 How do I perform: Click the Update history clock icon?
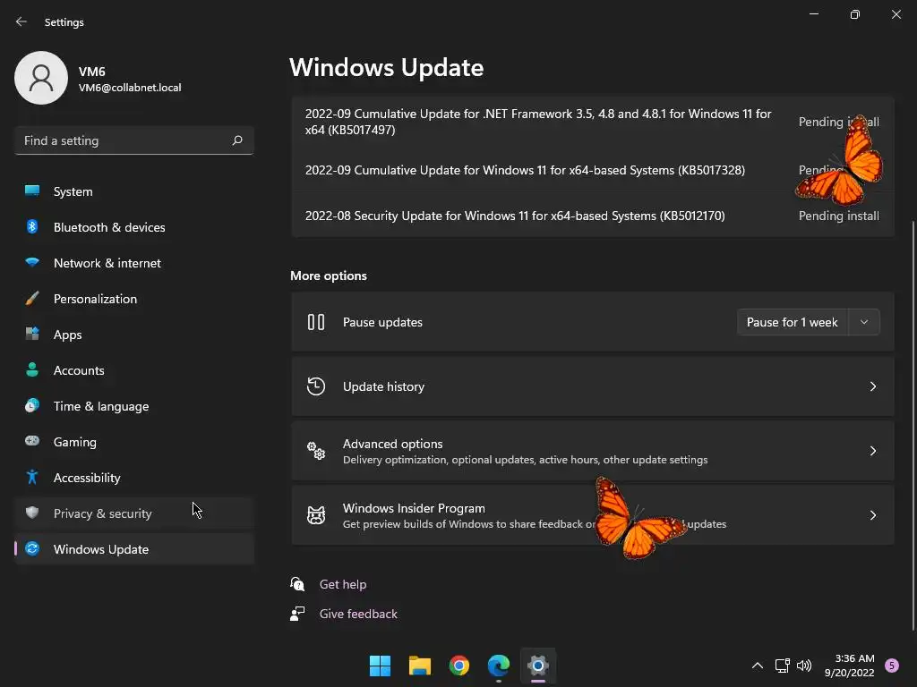pos(316,386)
